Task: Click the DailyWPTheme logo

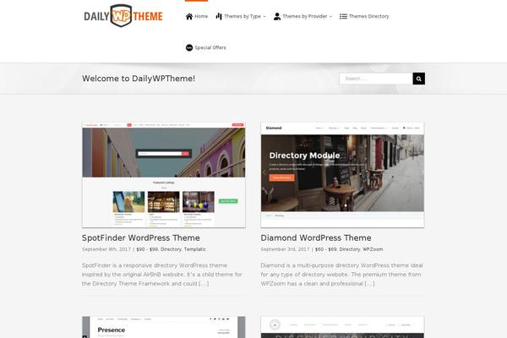Action: [x=123, y=16]
